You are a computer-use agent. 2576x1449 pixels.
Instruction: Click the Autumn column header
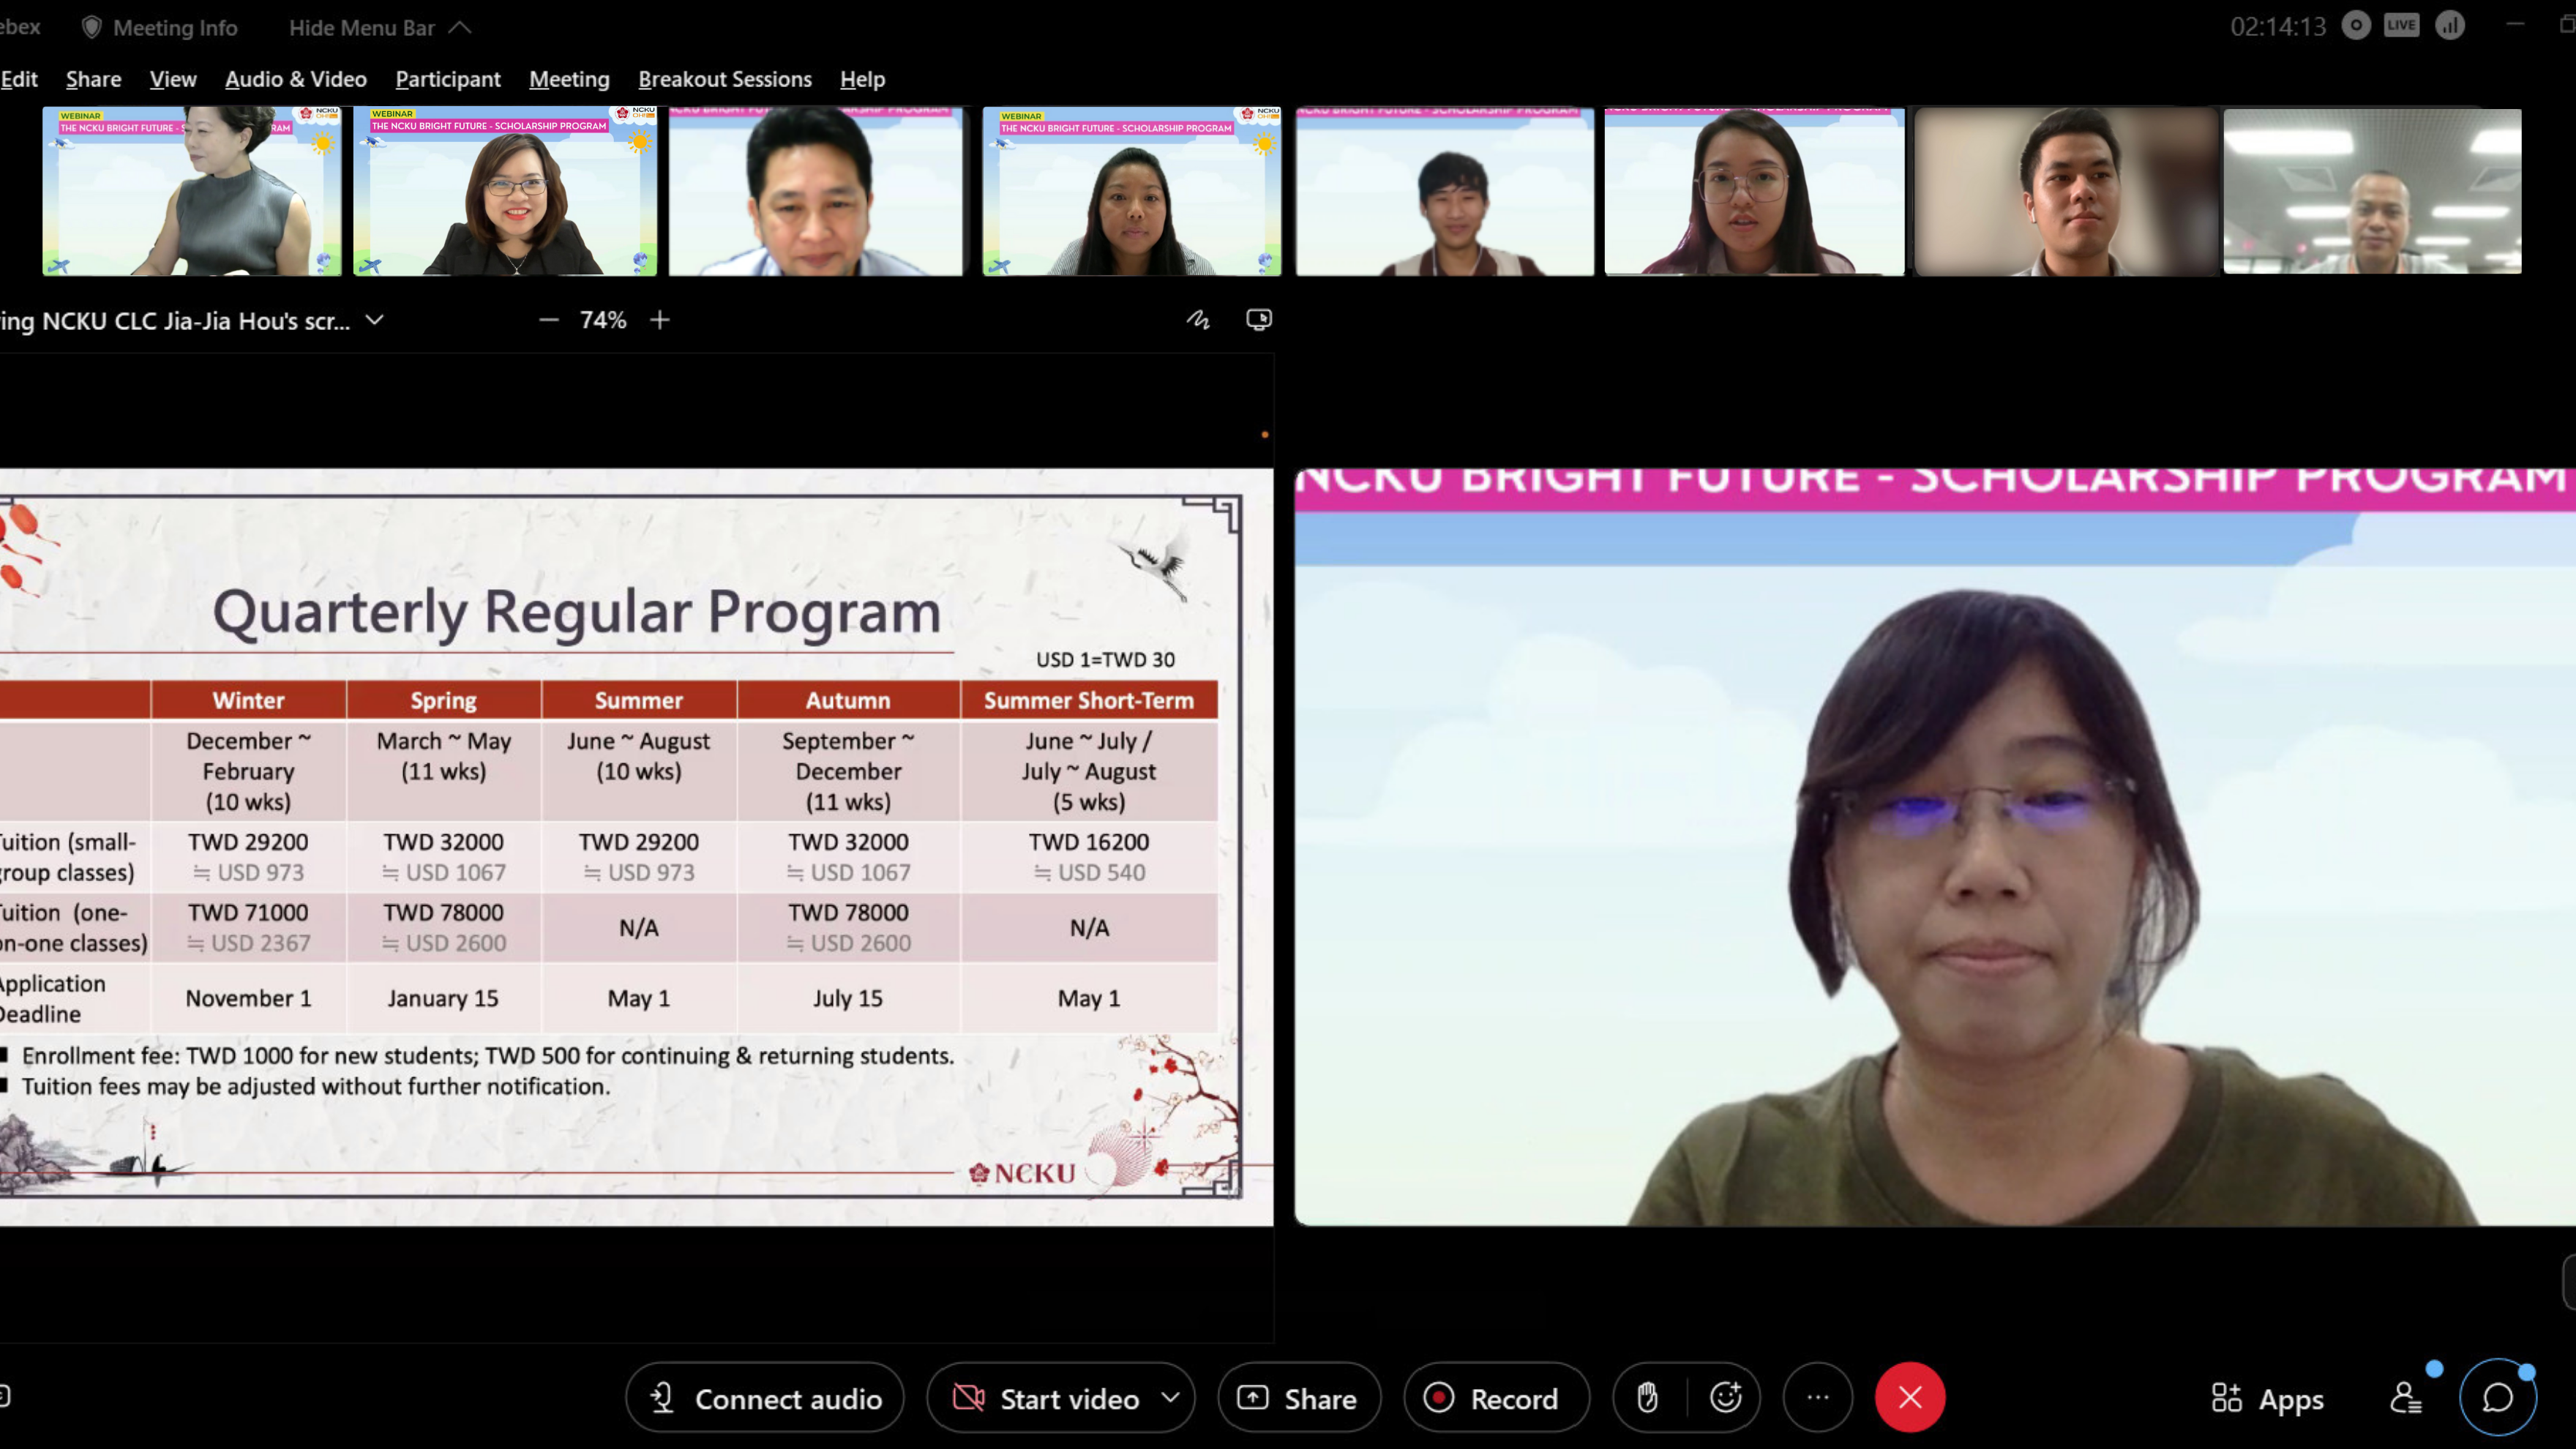tap(848, 700)
